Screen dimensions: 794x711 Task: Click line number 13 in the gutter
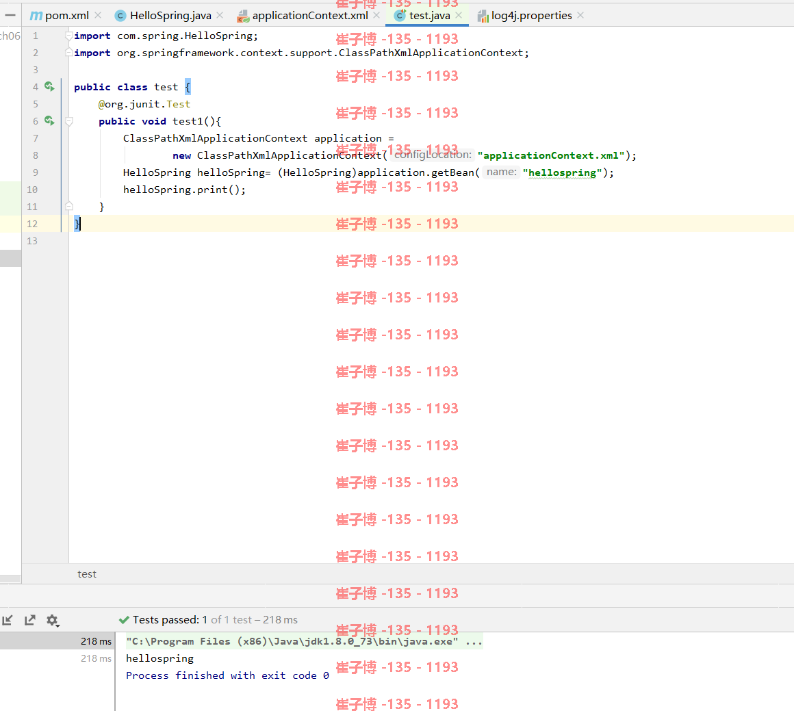click(x=32, y=241)
